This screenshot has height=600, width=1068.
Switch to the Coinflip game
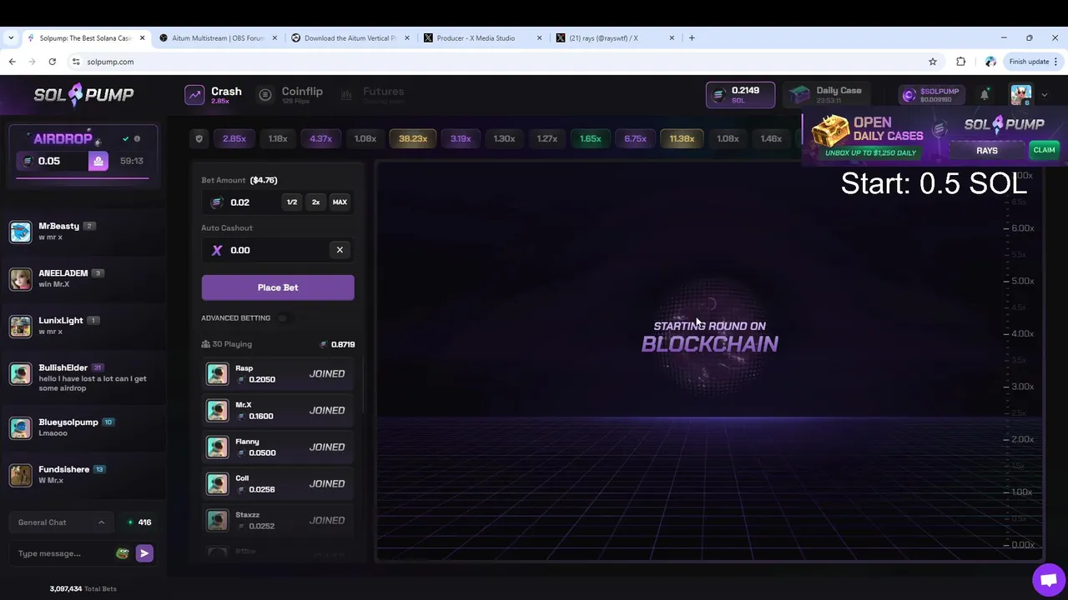290,95
